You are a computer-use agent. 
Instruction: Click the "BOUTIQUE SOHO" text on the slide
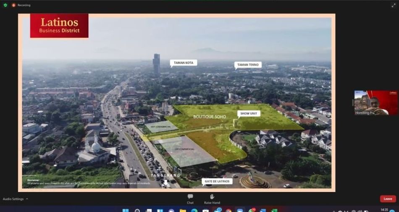coord(210,117)
